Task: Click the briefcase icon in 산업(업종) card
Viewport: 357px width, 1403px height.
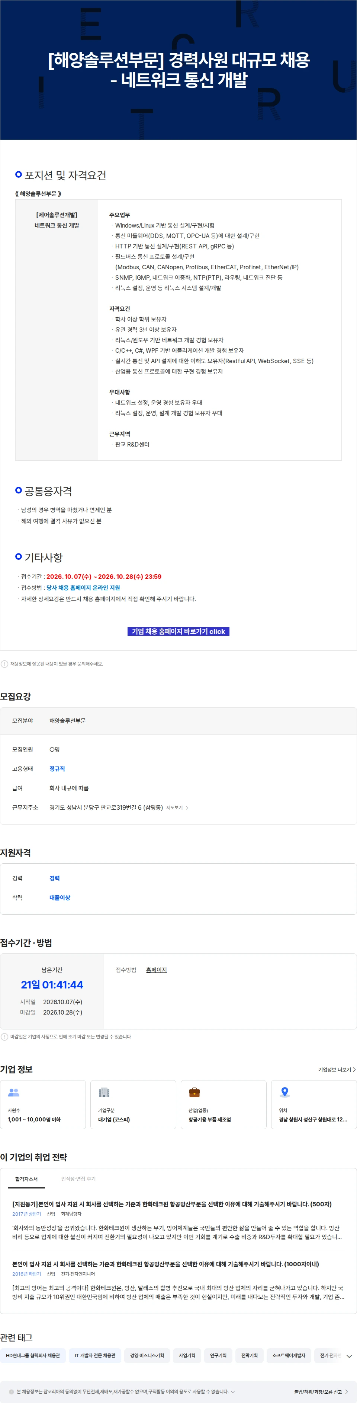Action: 194,1092
